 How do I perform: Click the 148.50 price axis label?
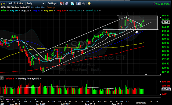coord(166,16)
